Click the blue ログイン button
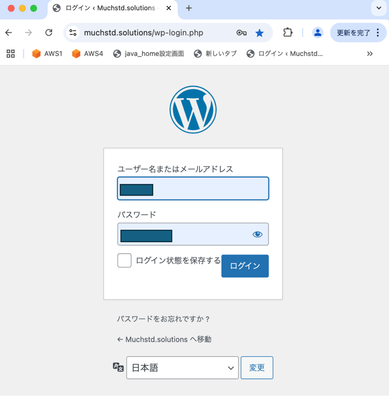This screenshot has height=396, width=389. [x=245, y=266]
